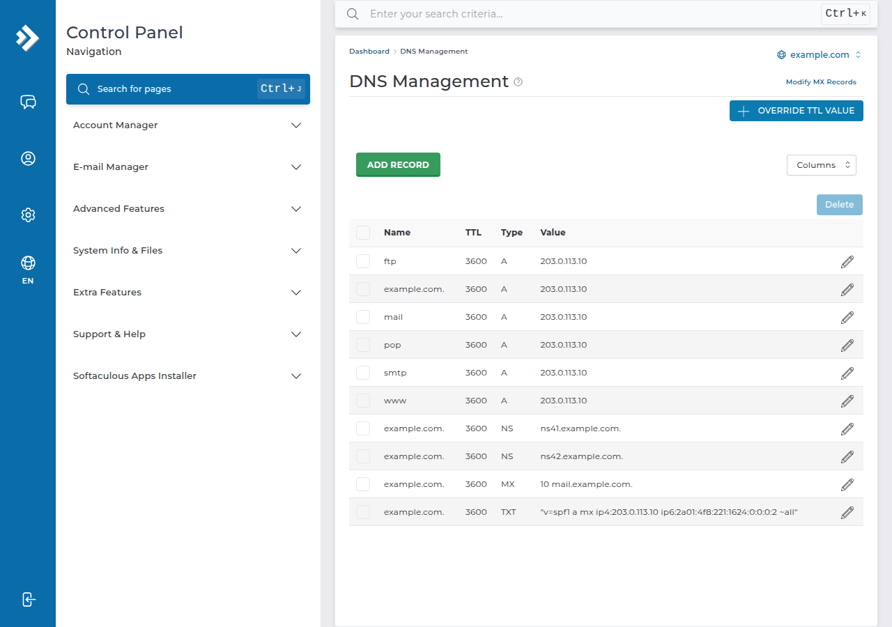This screenshot has width=892, height=627.
Task: Open the example.com domain selector
Action: coord(820,55)
